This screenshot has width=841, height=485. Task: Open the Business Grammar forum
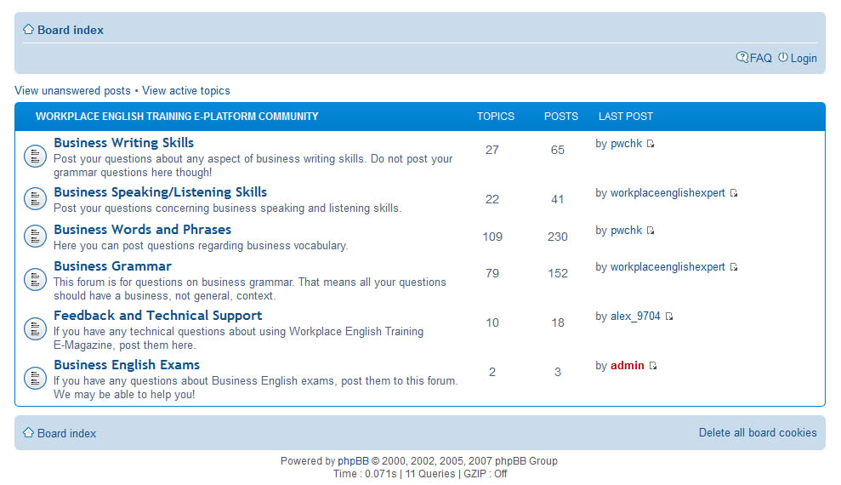[x=112, y=266]
